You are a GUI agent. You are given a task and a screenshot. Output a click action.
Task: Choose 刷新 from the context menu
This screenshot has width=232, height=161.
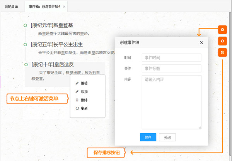pos(84,109)
